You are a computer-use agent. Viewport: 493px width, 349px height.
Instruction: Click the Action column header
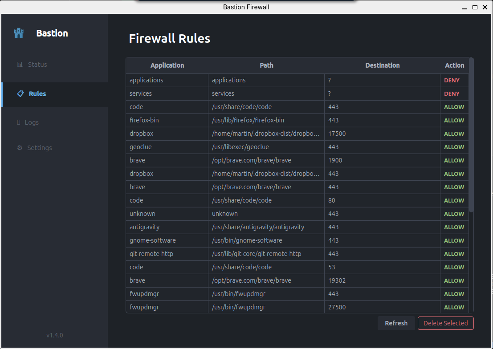point(454,65)
